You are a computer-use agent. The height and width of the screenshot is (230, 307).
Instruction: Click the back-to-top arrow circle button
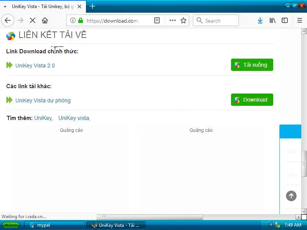291,196
